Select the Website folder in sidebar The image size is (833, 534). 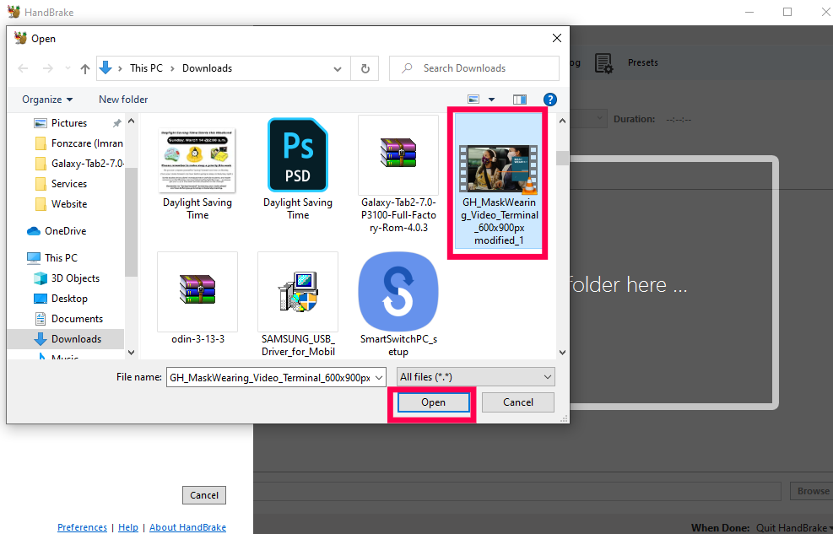[69, 204]
